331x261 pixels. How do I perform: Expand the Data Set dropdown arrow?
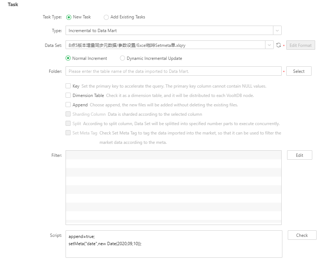(x=269, y=45)
